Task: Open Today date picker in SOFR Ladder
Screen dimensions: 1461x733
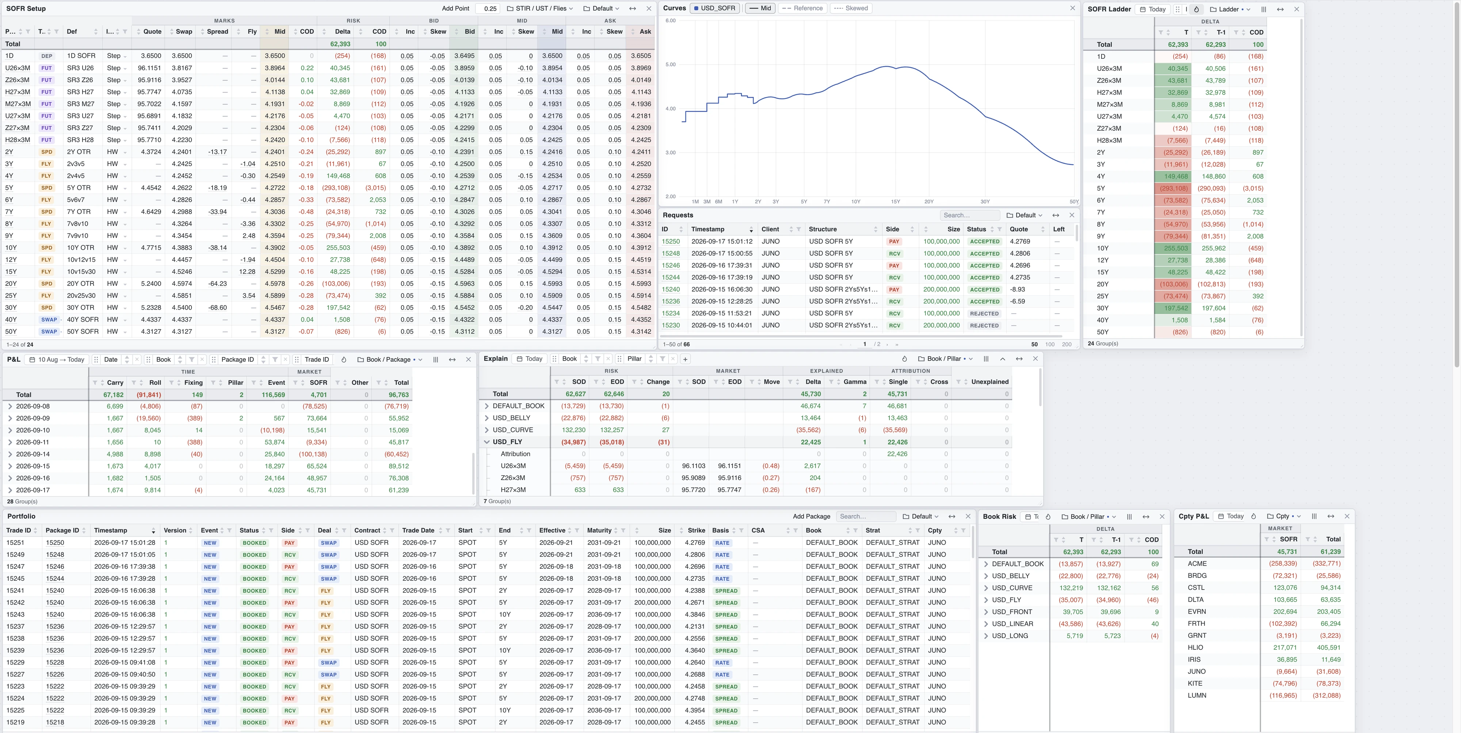Action: pyautogui.click(x=1153, y=9)
